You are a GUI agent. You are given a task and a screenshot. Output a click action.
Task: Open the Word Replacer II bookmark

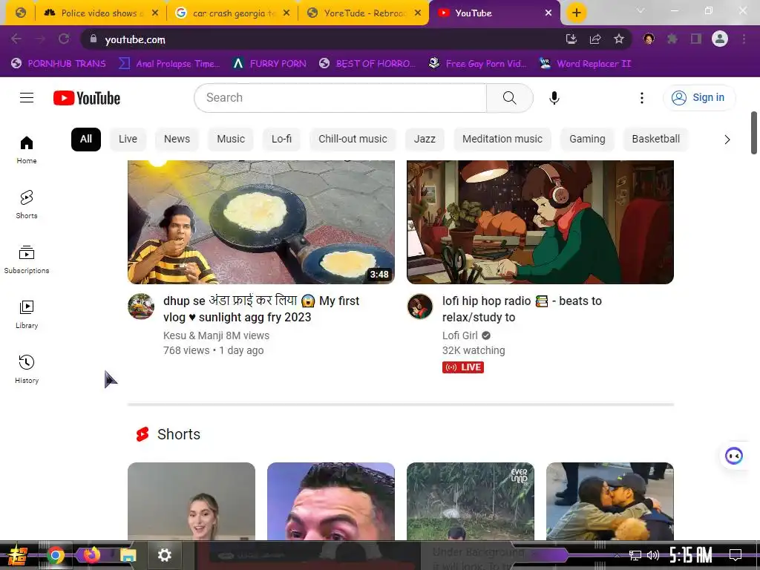585,64
